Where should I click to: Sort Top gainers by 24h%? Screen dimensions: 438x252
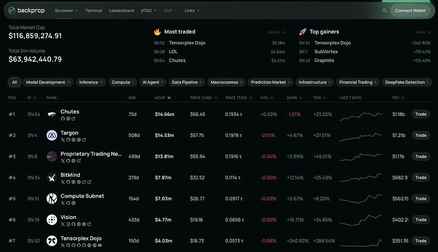(423, 32)
